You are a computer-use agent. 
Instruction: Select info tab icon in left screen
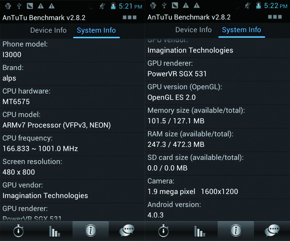[x=91, y=230]
